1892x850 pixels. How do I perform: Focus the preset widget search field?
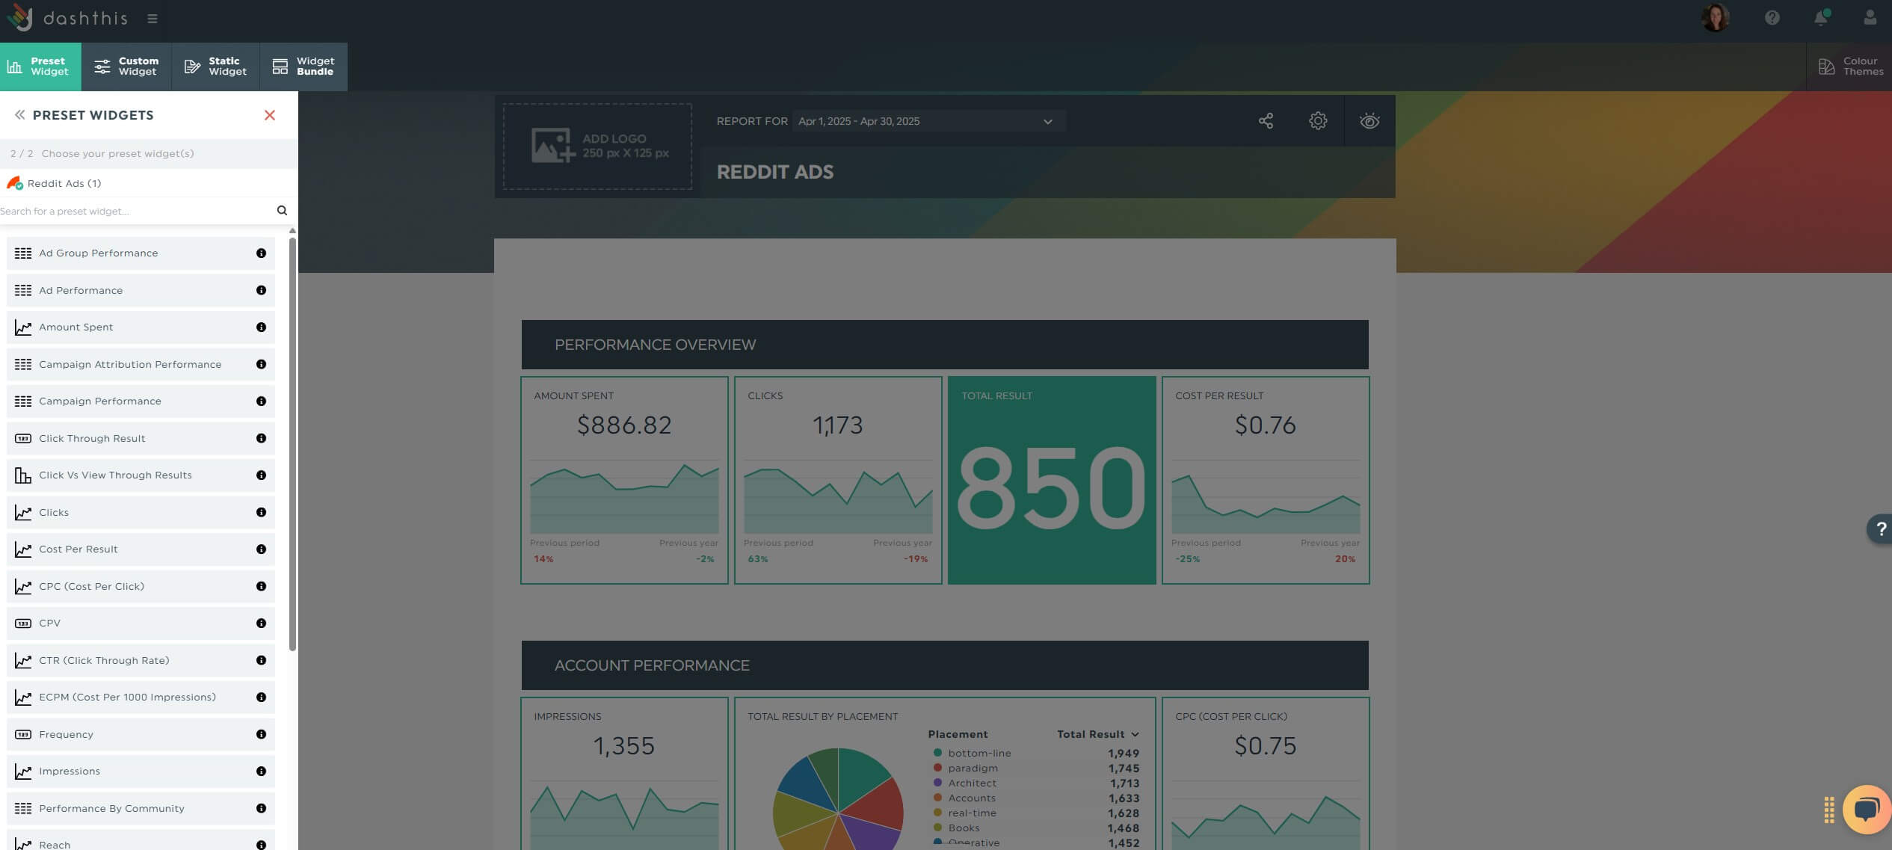(x=135, y=211)
